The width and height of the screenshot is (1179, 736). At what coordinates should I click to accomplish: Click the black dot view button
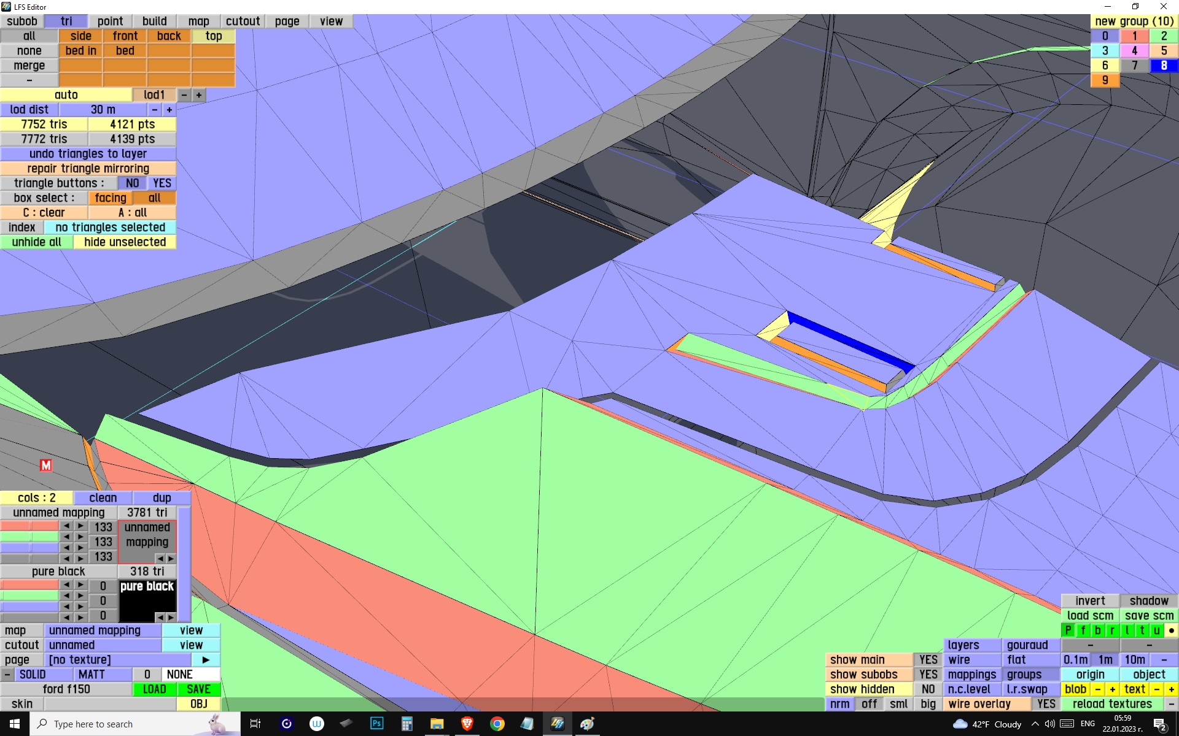[x=1171, y=631]
